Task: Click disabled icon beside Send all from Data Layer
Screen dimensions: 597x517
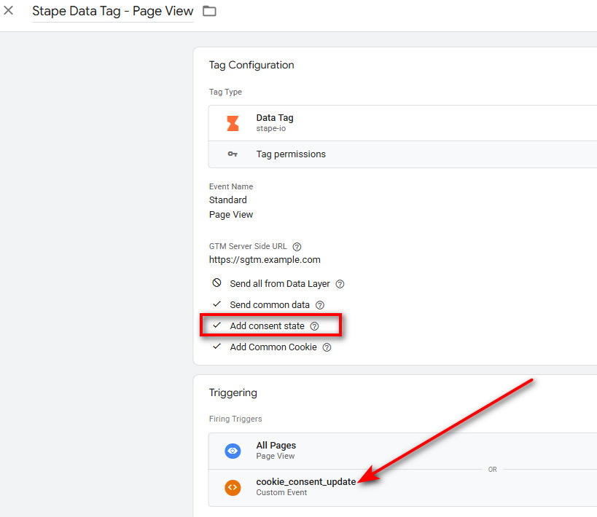Action: [x=216, y=283]
